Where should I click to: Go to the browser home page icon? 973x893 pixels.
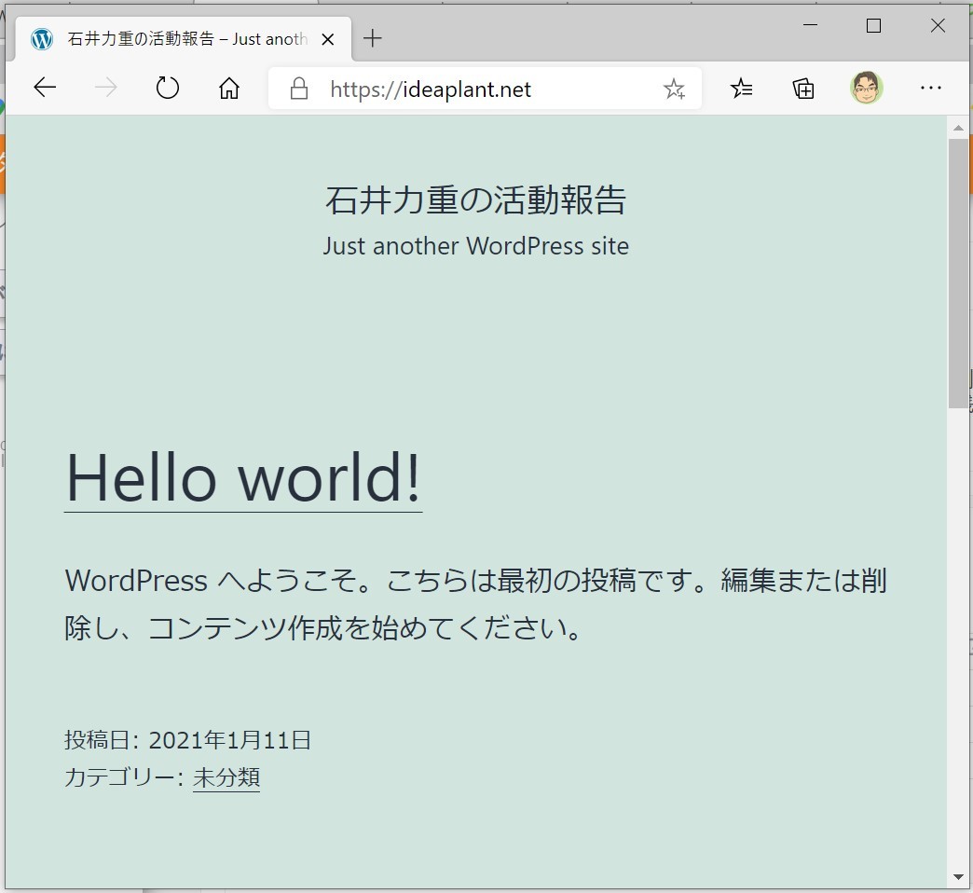(x=228, y=89)
